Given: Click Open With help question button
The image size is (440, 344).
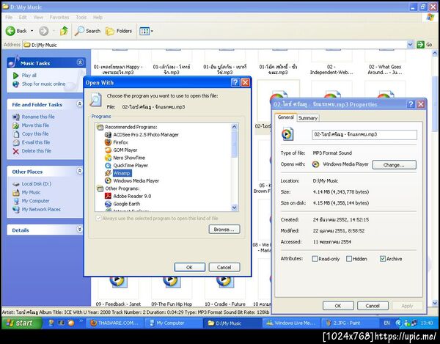Looking at the screenshot, I should tap(235, 82).
